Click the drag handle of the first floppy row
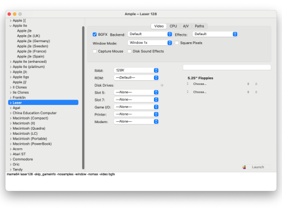The height and width of the screenshot is (211, 282). [187, 84]
